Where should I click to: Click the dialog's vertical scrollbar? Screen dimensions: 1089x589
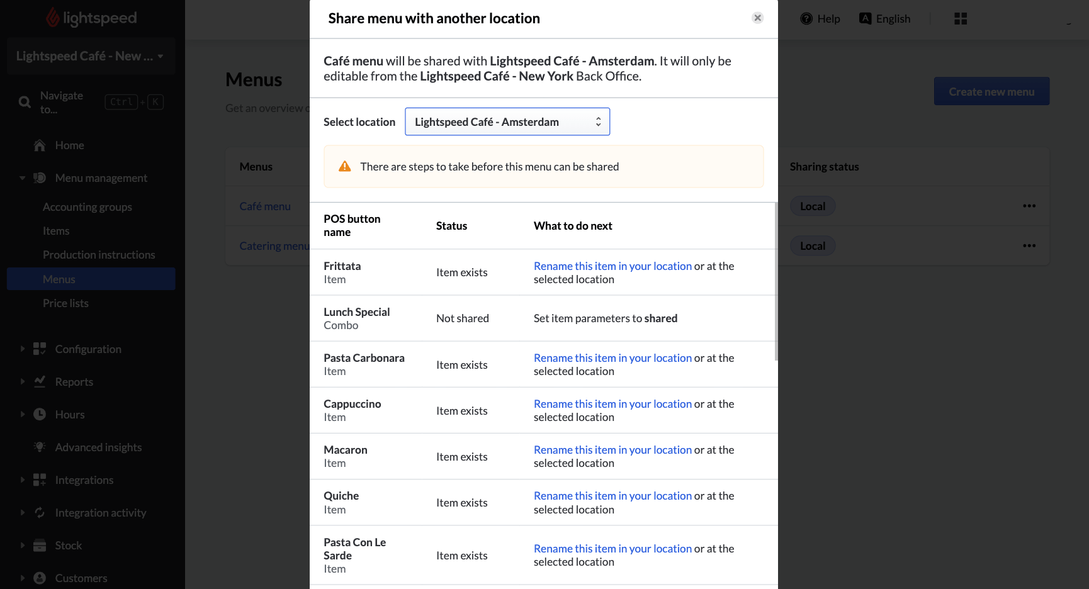(x=776, y=283)
